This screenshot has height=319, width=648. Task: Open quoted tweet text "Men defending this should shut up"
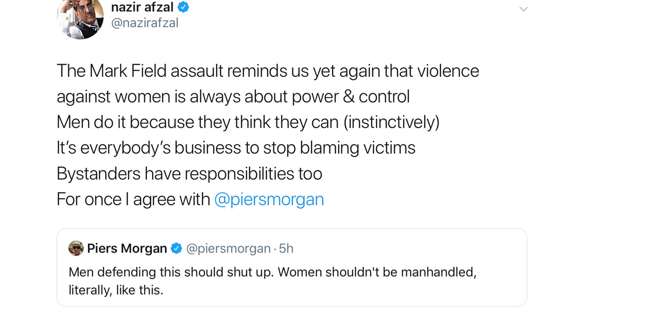coord(172,272)
